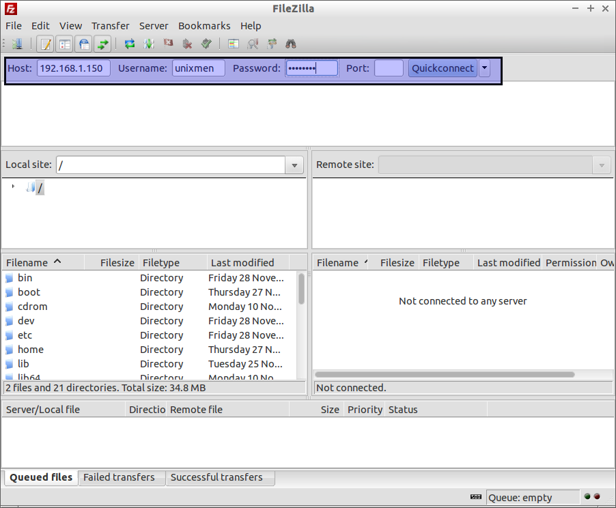Sort local files by Filename column

(x=43, y=262)
